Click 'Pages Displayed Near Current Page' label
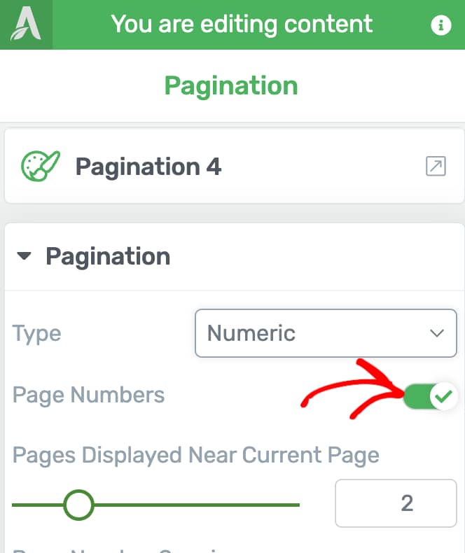465x553 pixels. coord(196,455)
